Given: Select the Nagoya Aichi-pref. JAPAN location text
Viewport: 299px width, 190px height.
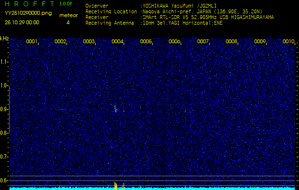Looking at the screenshot, I should (x=202, y=11).
